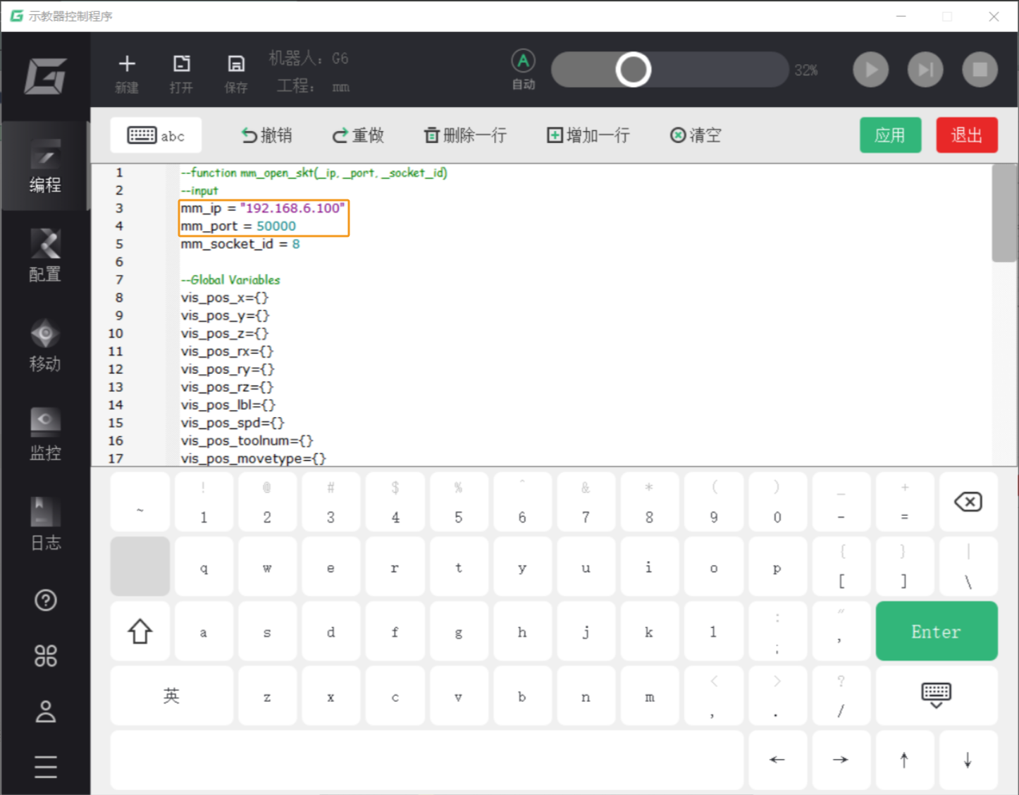Toggle the abc keyboard input mode

coord(156,135)
